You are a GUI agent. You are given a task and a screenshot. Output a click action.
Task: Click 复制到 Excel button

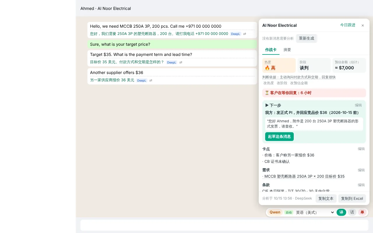point(352,199)
